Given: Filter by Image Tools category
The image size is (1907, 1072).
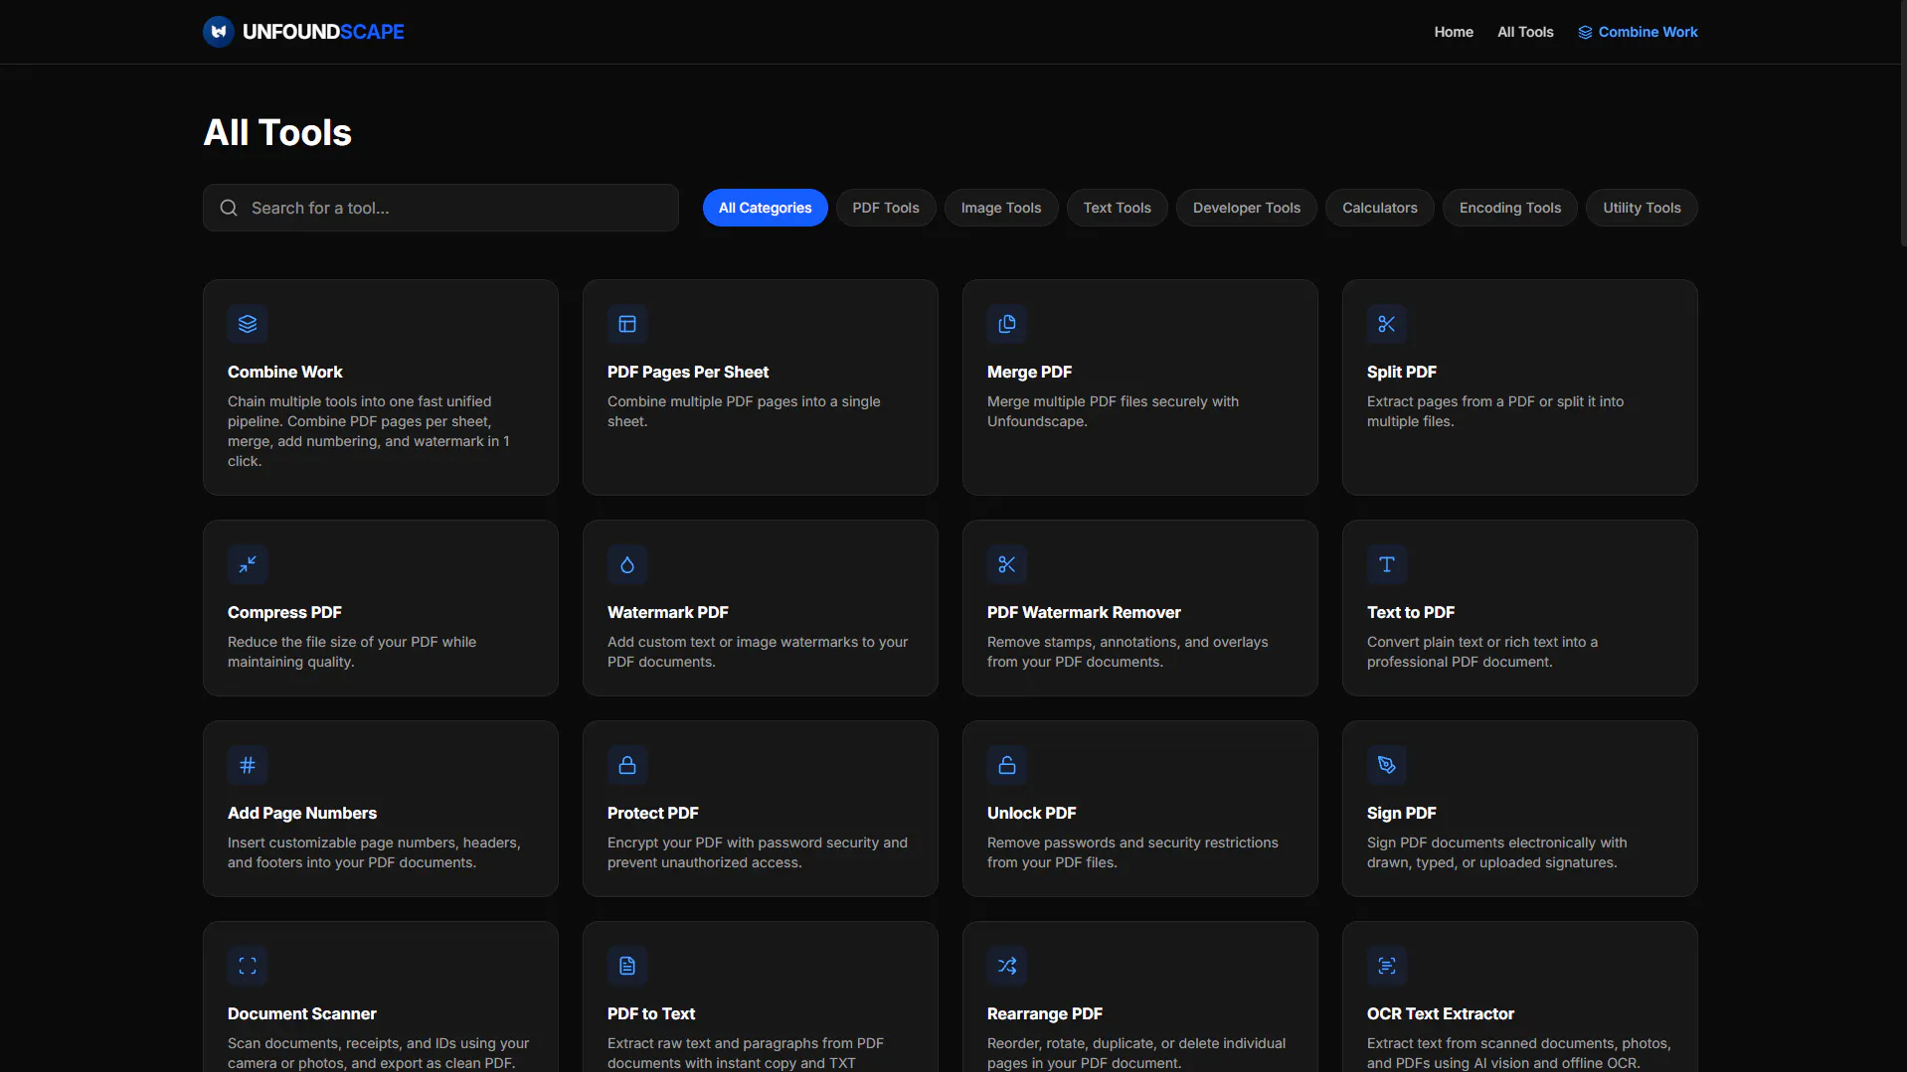Looking at the screenshot, I should pyautogui.click(x=1001, y=208).
